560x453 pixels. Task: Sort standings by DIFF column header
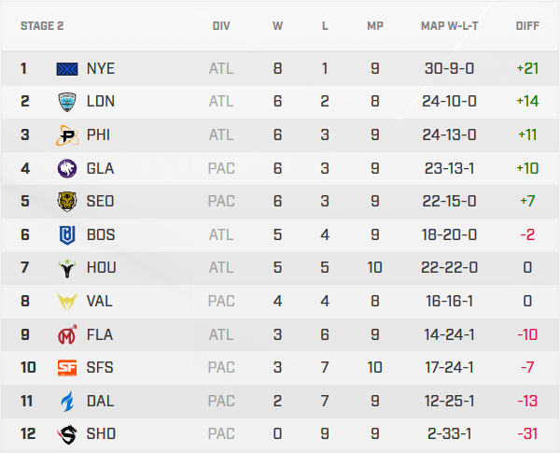(527, 25)
